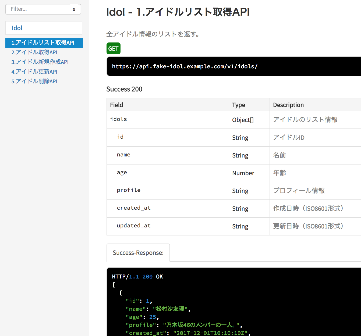361x336 pixels.
Task: Switch to the Success-Response tab
Action: [138, 253]
